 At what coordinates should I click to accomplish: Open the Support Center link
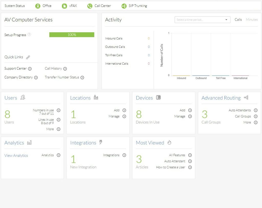16,68
